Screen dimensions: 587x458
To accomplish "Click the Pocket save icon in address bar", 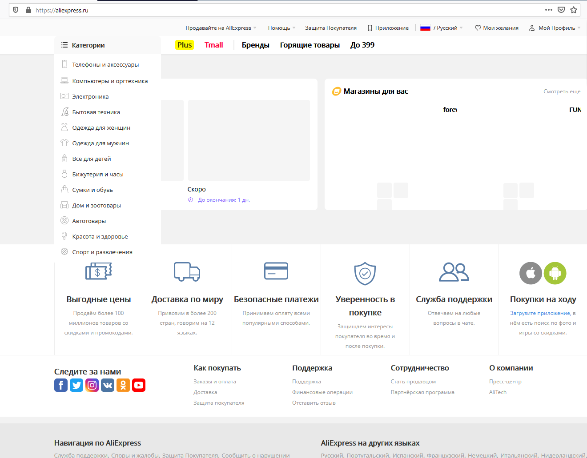I will (x=561, y=10).
